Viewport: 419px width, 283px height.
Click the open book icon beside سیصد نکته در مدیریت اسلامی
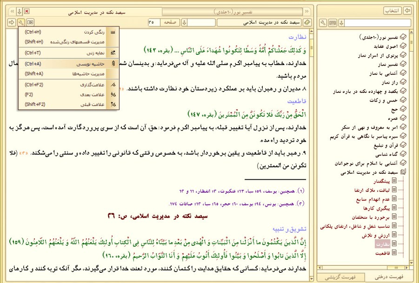[x=403, y=172]
